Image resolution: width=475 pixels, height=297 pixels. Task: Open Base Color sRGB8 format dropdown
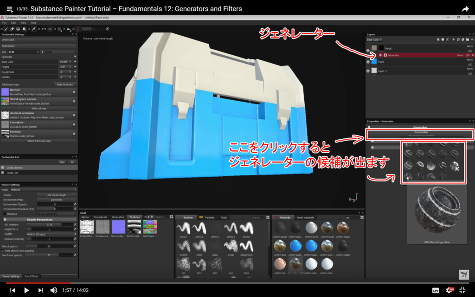click(x=65, y=62)
